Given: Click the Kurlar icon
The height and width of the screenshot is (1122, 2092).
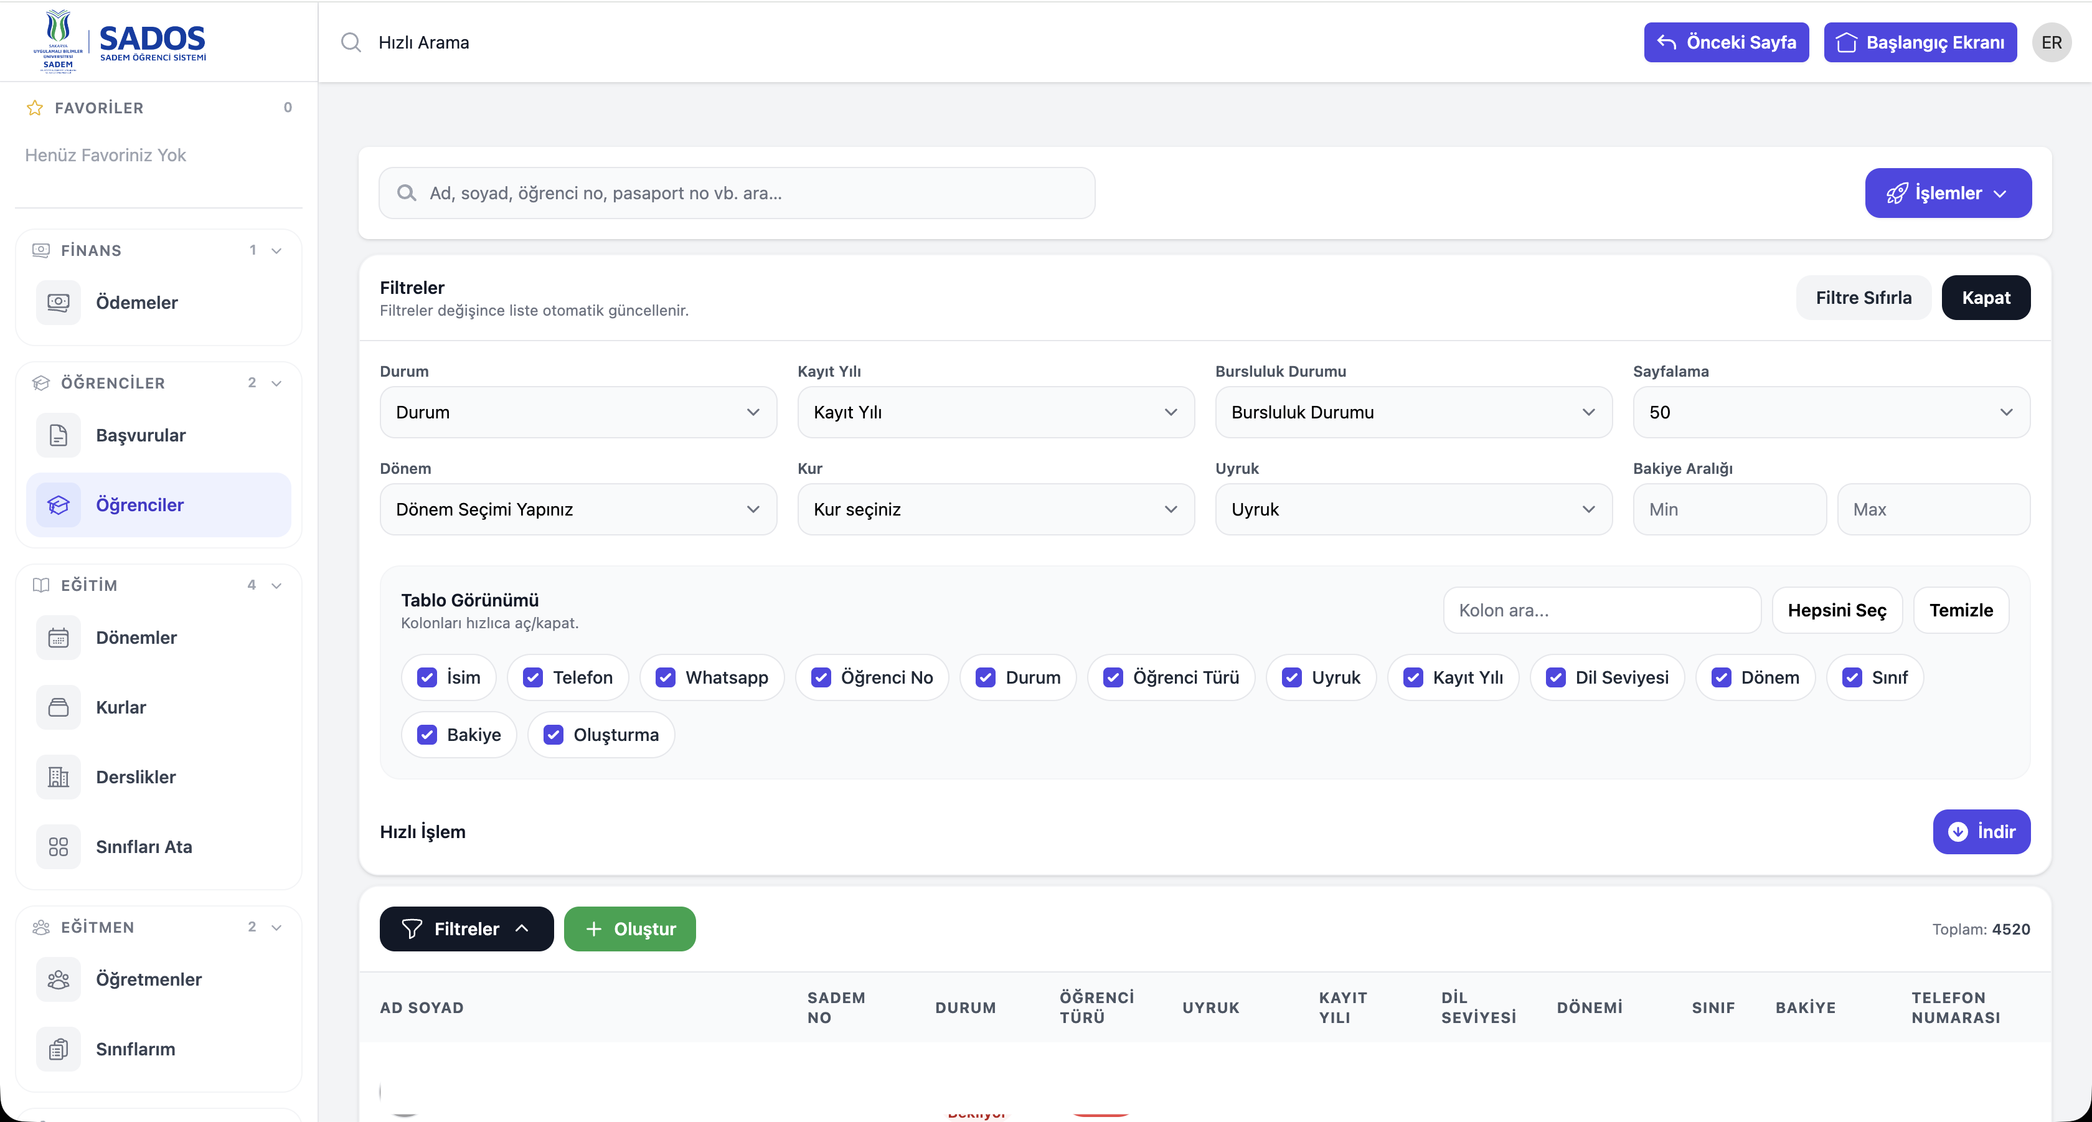Looking at the screenshot, I should (59, 707).
